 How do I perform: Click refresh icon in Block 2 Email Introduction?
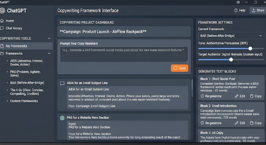click(x=202, y=123)
